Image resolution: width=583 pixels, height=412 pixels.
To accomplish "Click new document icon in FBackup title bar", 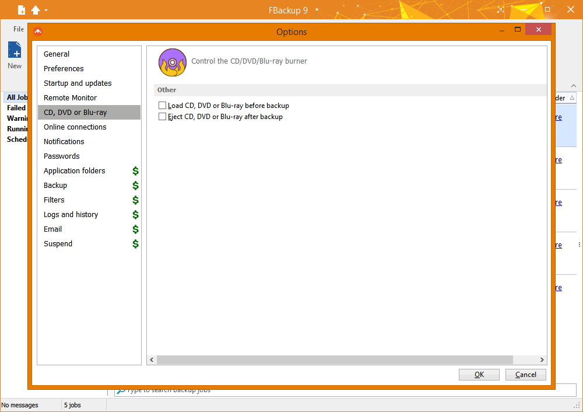I will click(x=22, y=10).
